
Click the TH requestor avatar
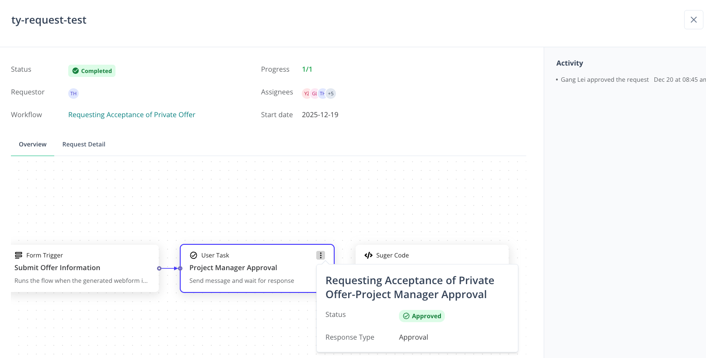pyautogui.click(x=73, y=94)
